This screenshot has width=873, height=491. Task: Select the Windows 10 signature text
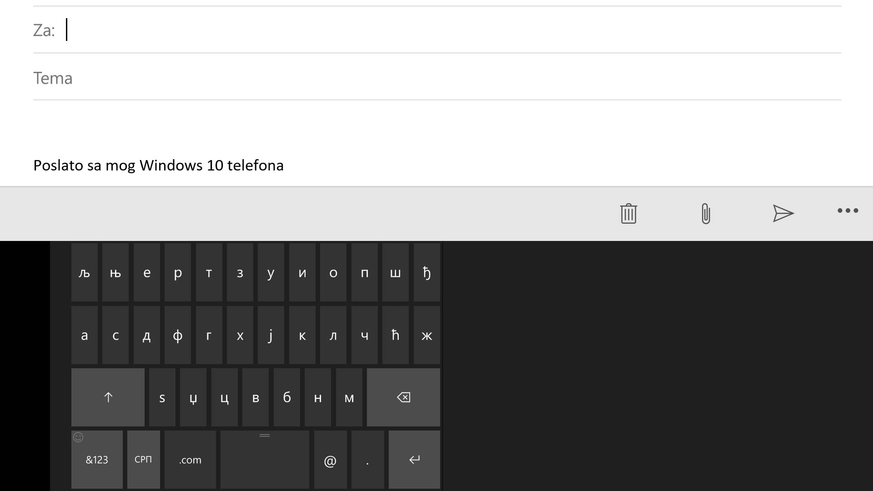point(158,165)
